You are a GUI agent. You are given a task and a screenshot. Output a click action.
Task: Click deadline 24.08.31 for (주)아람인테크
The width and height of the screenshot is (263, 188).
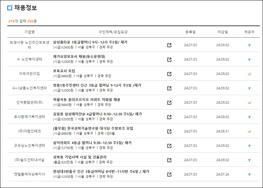(x=223, y=131)
